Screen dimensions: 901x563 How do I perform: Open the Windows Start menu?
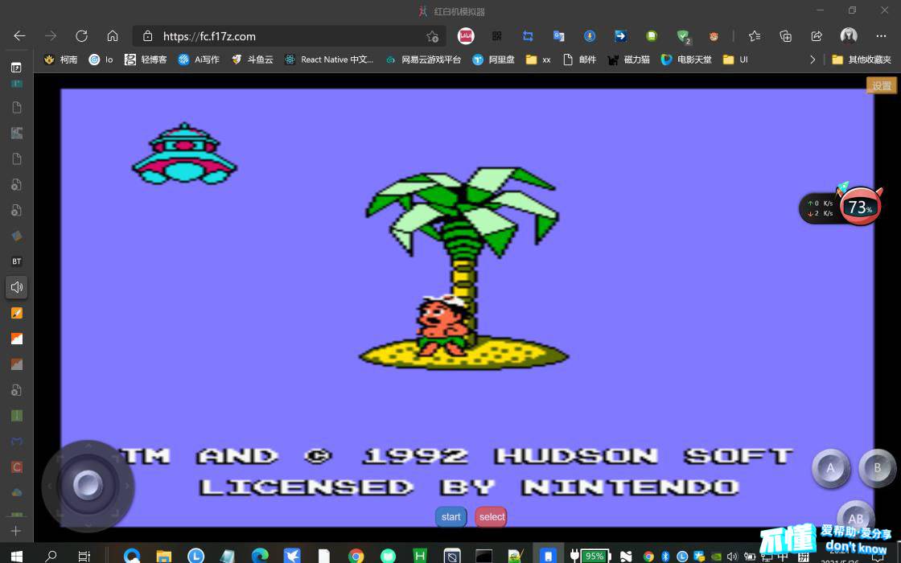[x=17, y=556]
